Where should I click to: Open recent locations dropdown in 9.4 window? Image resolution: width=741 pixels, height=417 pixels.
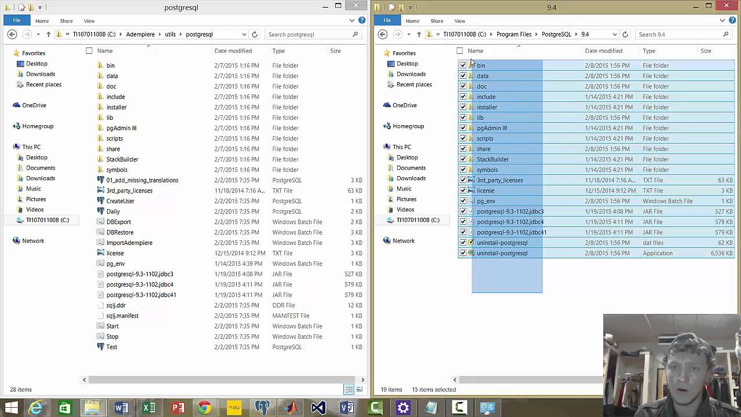409,34
